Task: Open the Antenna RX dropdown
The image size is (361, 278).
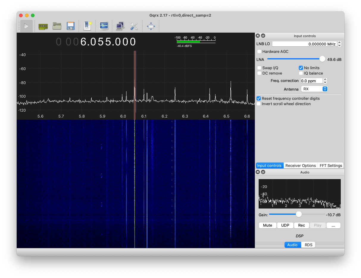Action: [x=314, y=89]
